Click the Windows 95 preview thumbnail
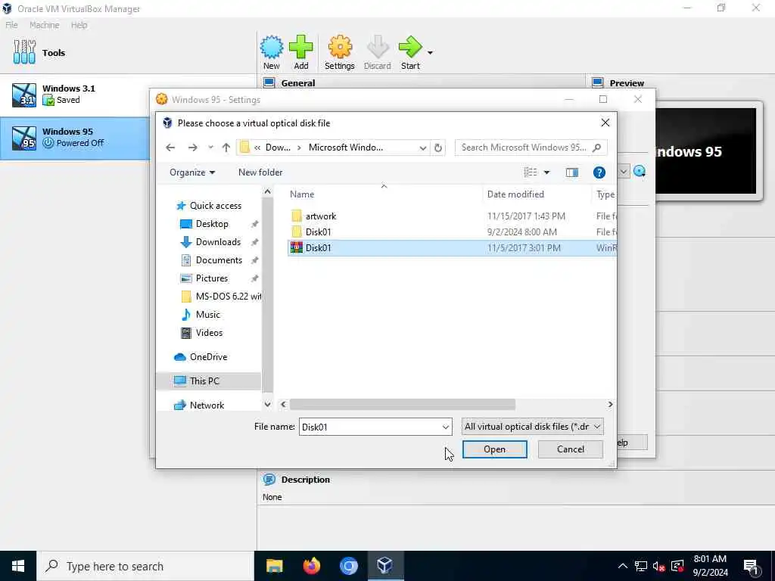 [x=706, y=151]
